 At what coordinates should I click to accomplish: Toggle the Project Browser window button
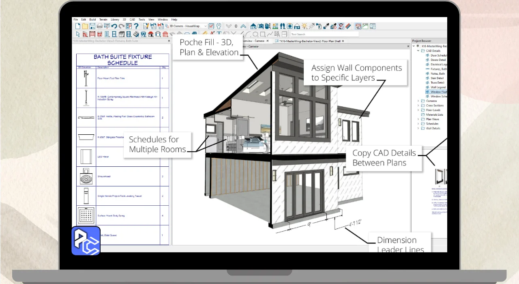pos(358,26)
